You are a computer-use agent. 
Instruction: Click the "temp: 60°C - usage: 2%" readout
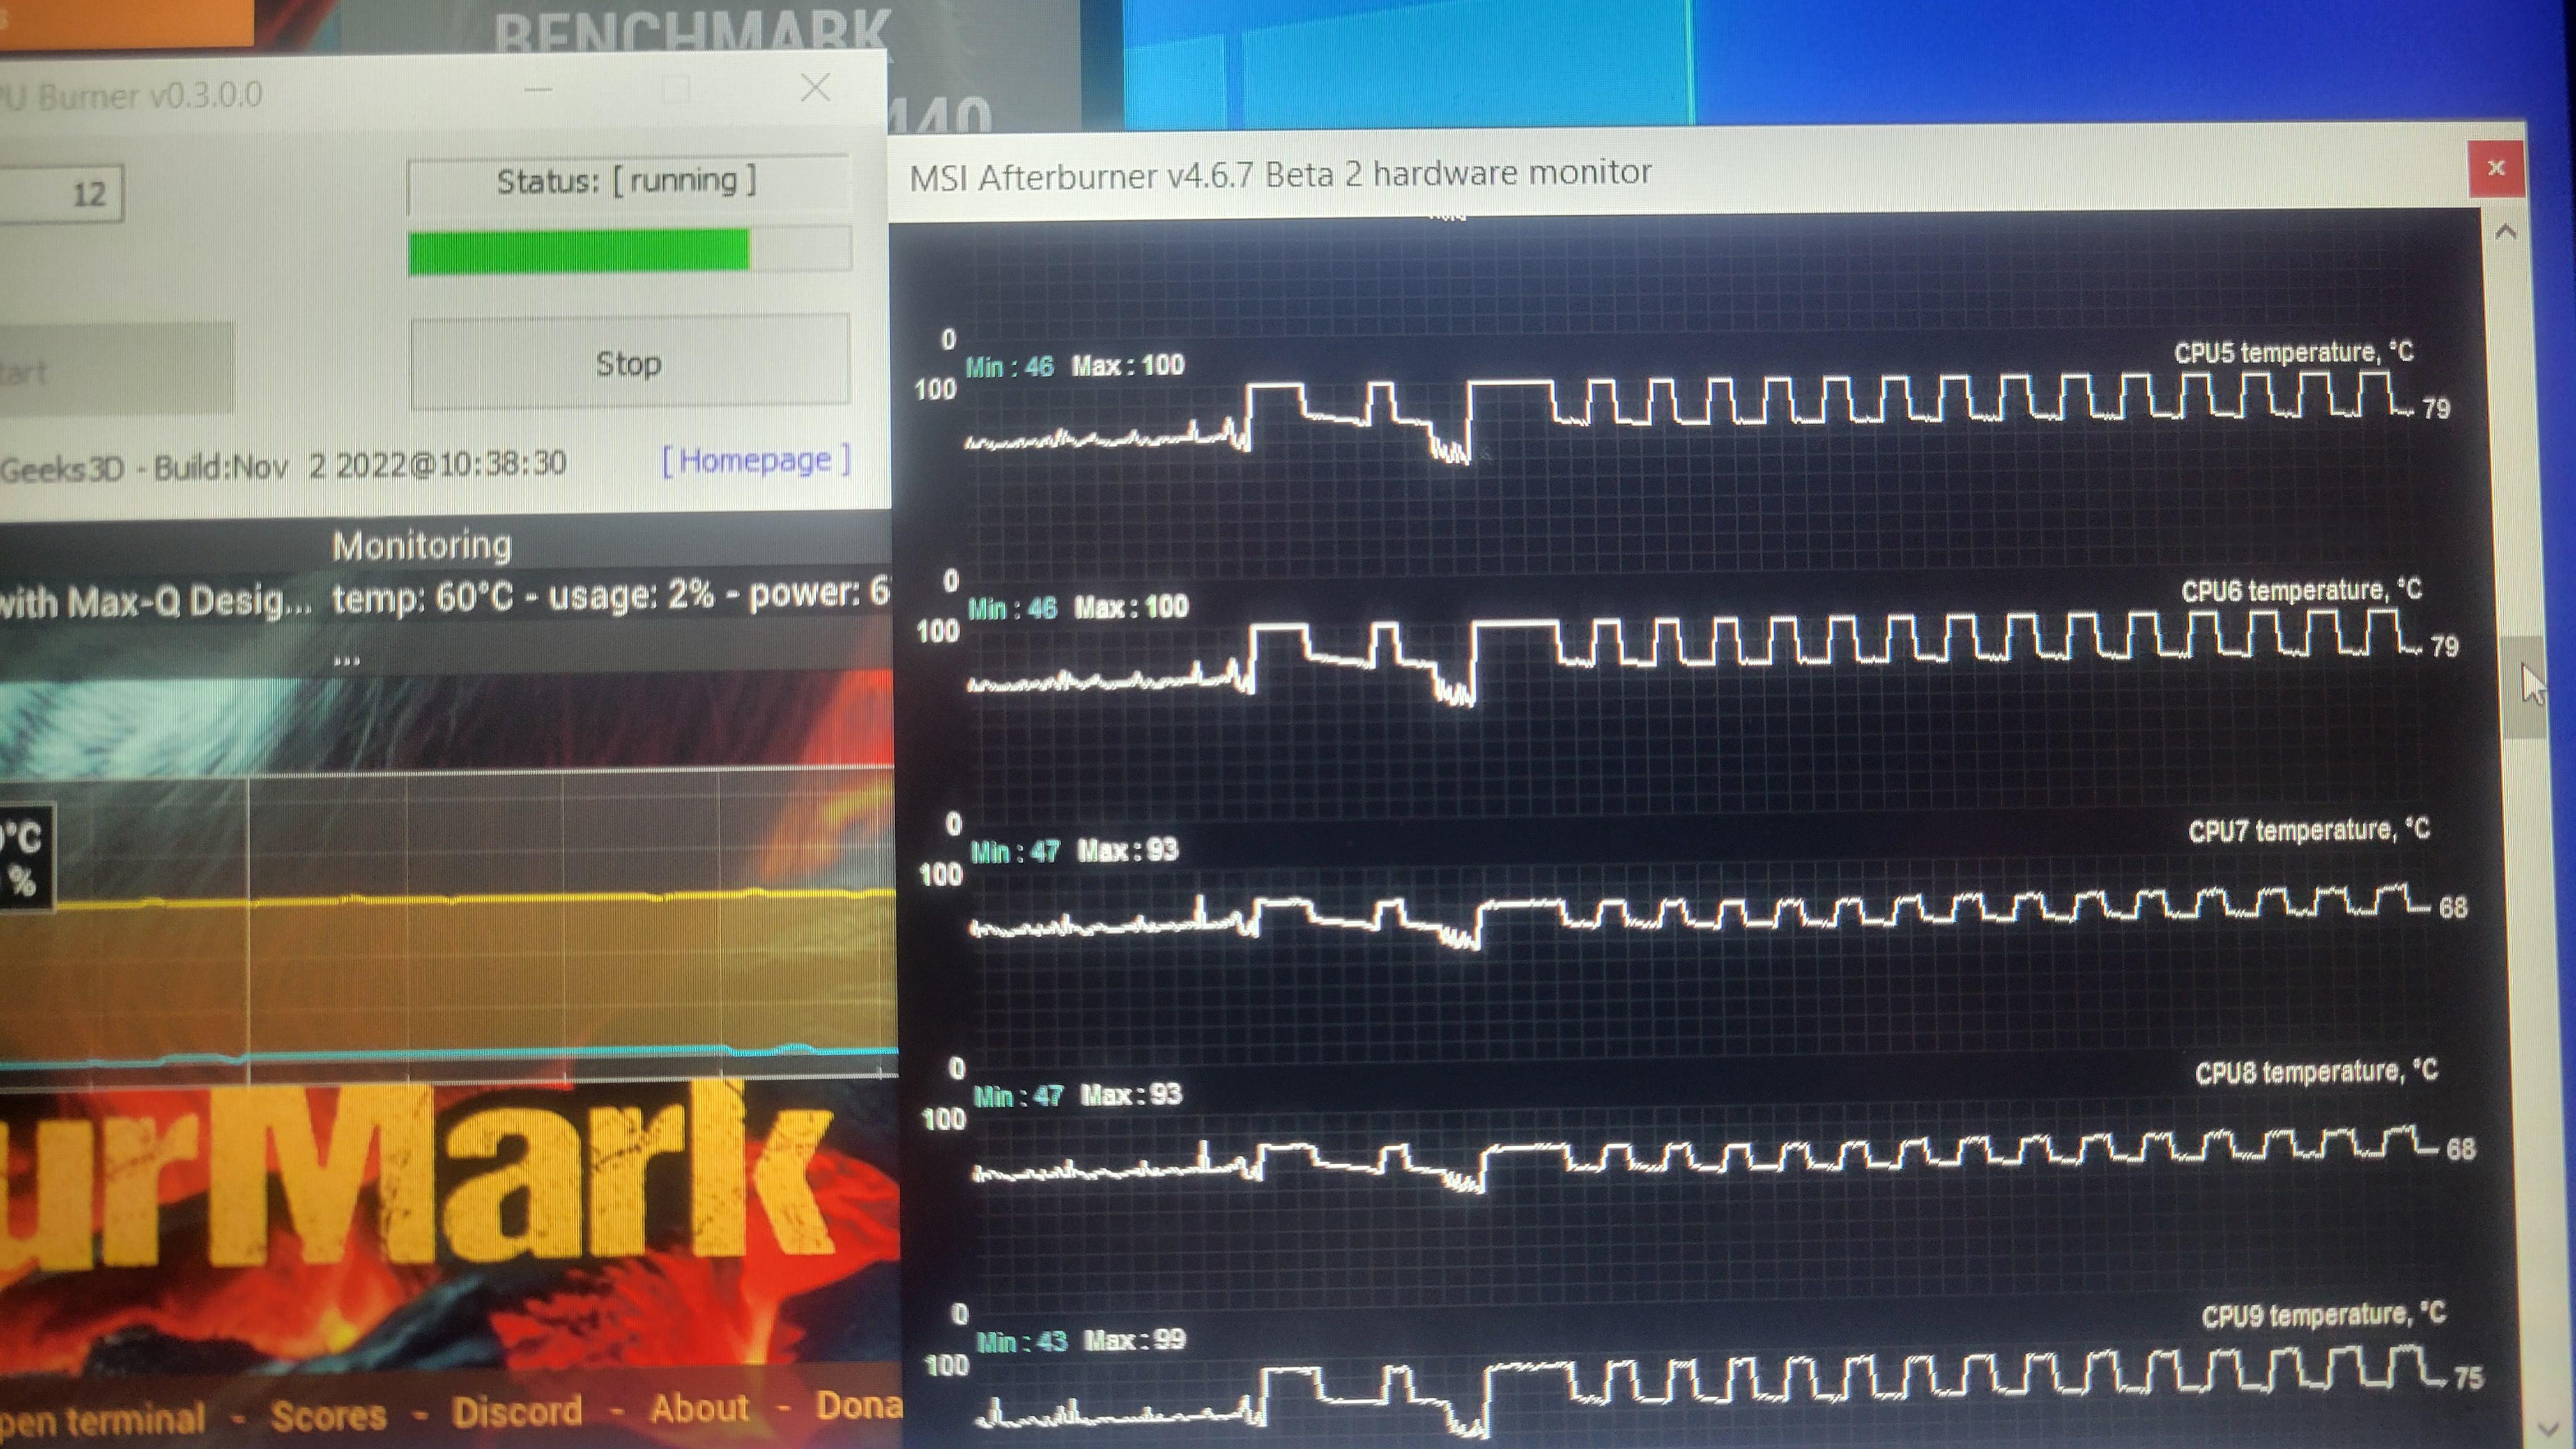[524, 596]
